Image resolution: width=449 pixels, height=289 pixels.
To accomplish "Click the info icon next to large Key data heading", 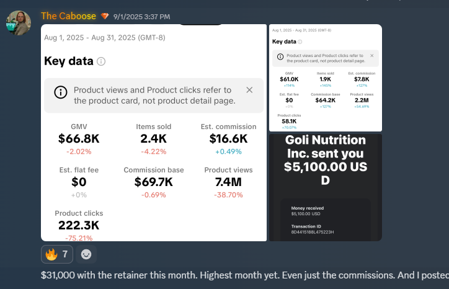I will [102, 61].
